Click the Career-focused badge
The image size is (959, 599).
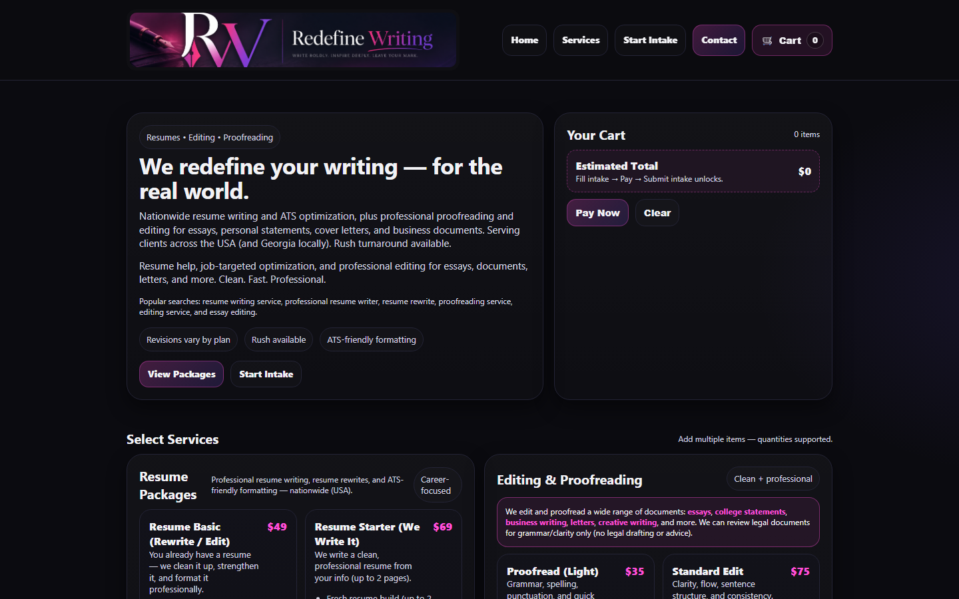coord(437,485)
